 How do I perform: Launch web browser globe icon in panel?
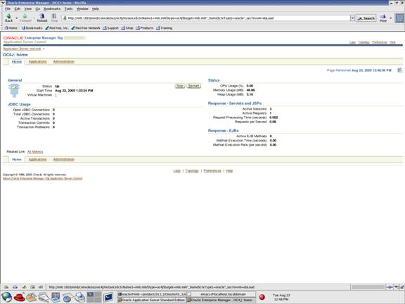[7, 297]
